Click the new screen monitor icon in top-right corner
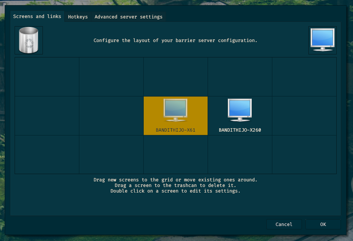 322,40
